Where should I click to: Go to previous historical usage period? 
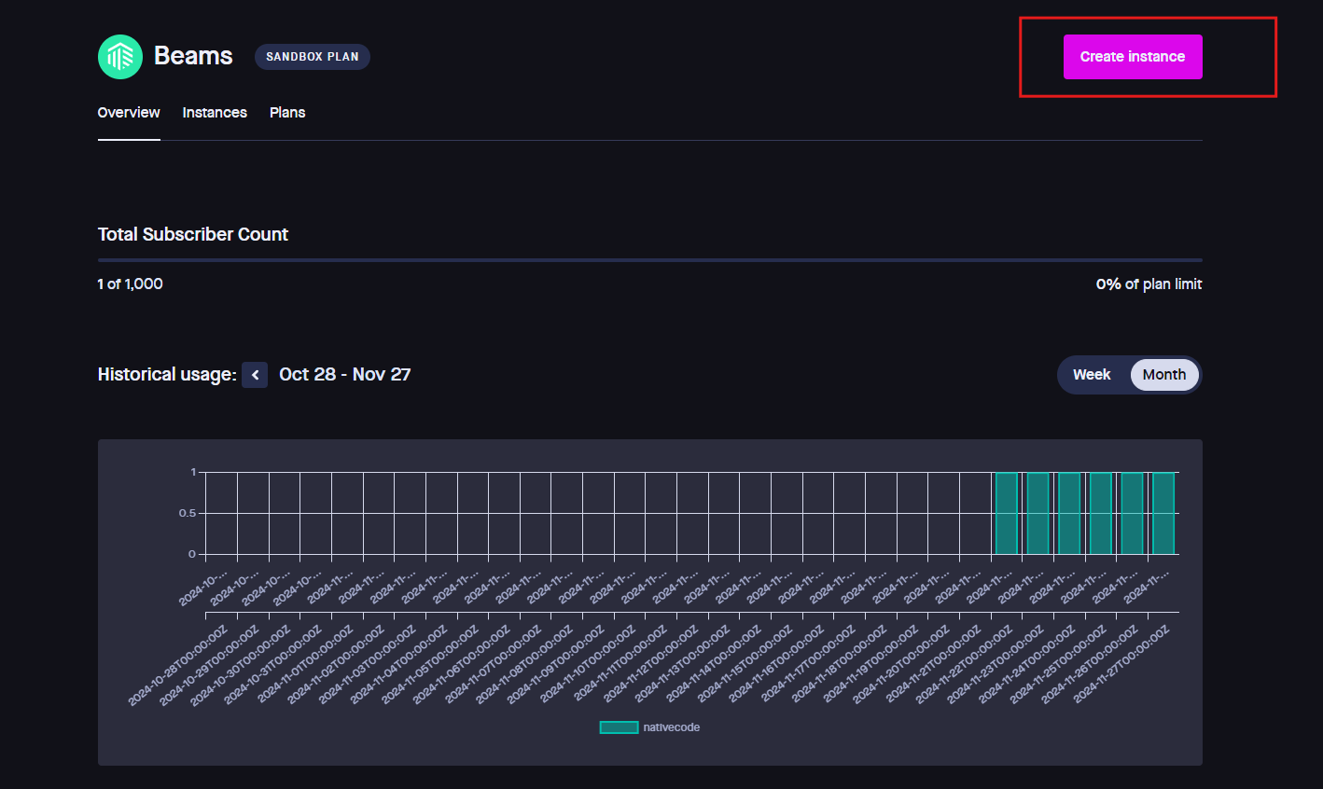pos(255,375)
